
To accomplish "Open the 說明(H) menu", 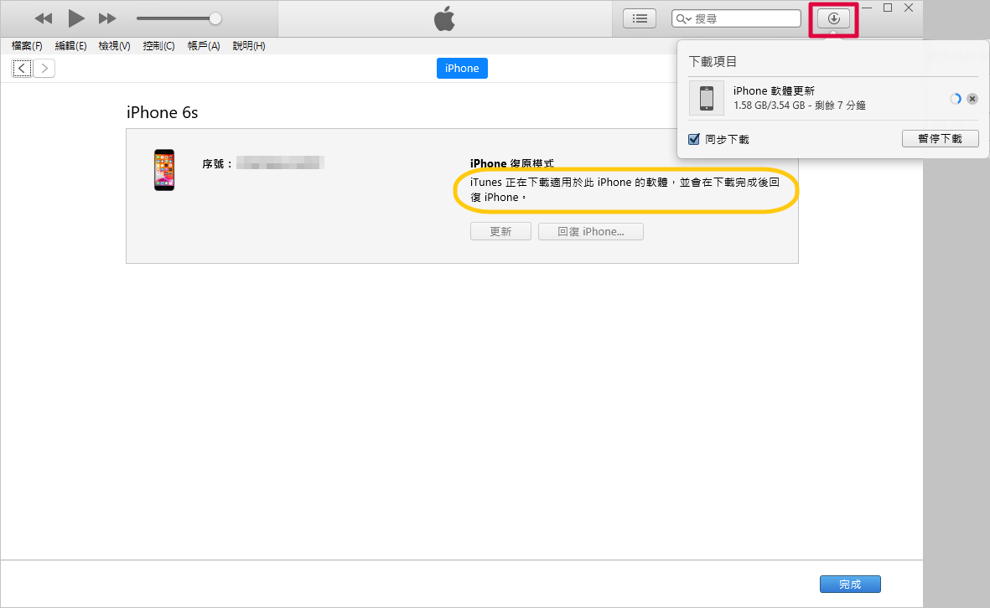I will coord(249,46).
